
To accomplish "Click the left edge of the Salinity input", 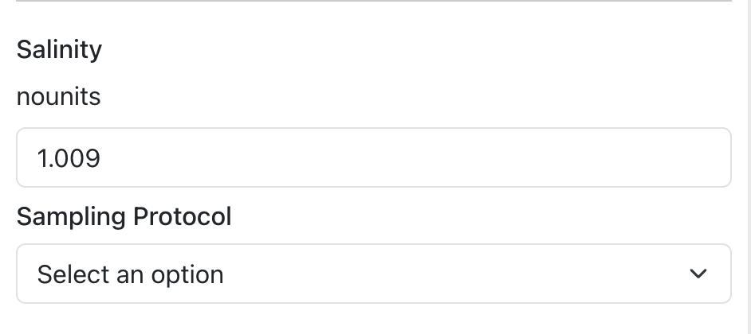I will [24, 158].
